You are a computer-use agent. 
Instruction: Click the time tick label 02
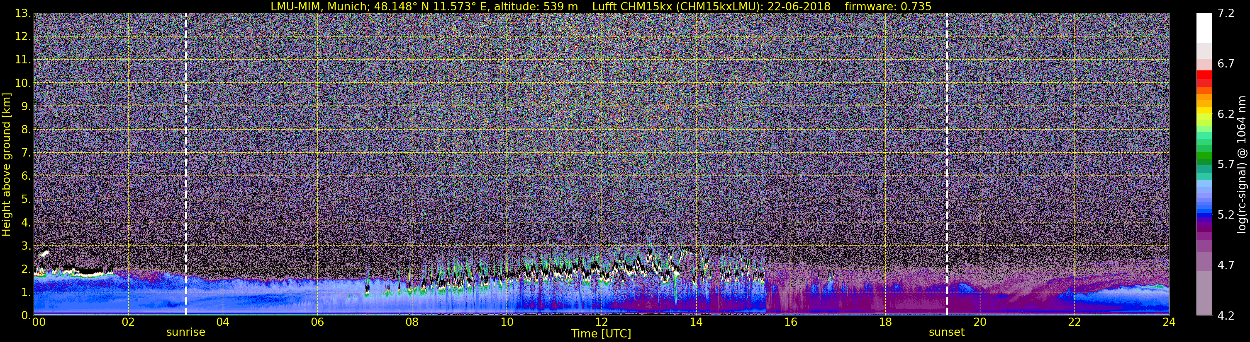[x=128, y=322]
